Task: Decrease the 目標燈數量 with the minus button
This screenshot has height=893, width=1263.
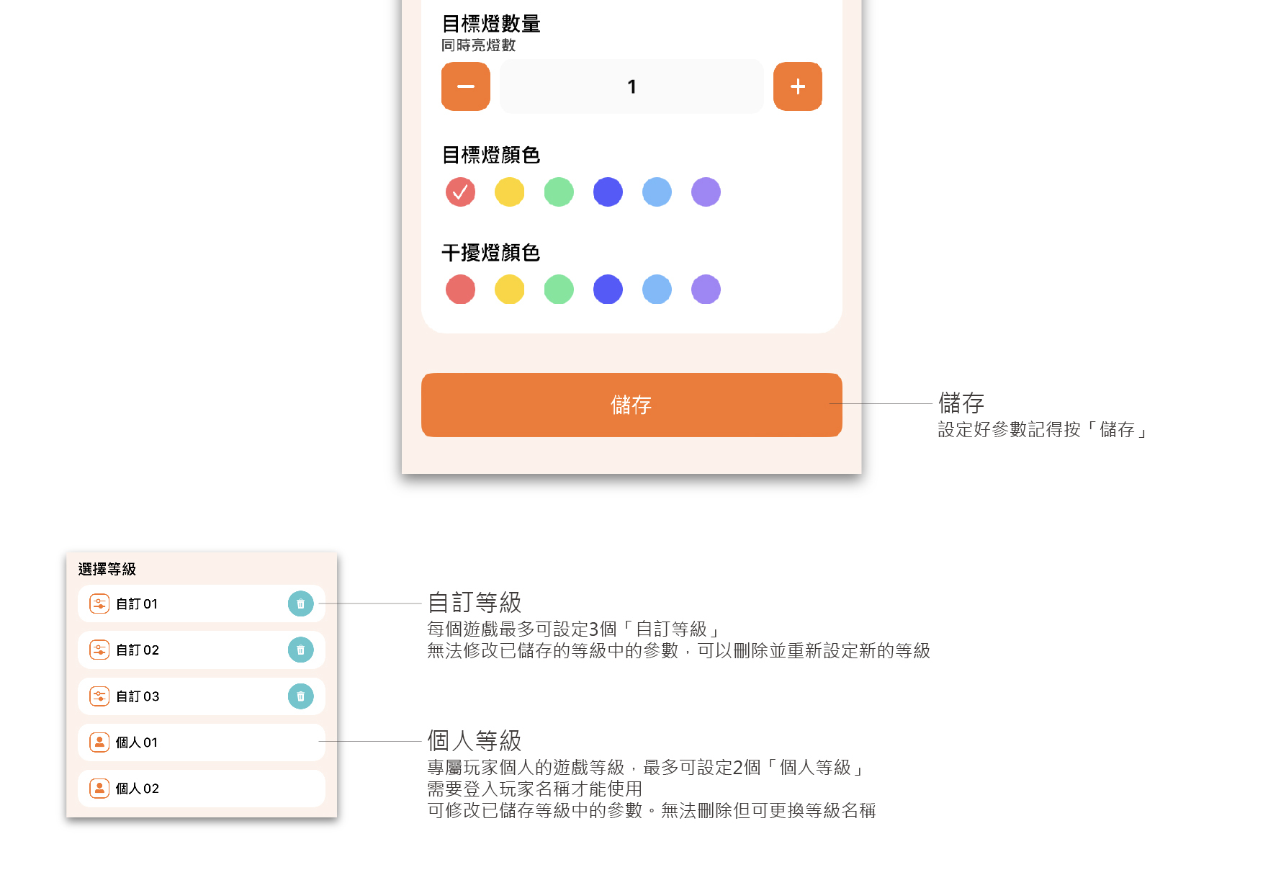Action: (x=466, y=86)
